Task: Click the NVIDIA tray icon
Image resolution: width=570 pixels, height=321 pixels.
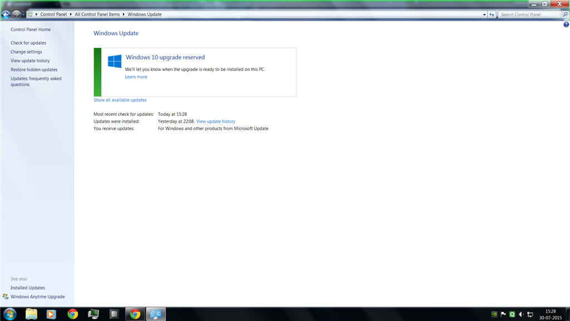Action: pyautogui.click(x=494, y=314)
